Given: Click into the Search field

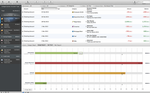Looking at the screenshot, I should (144, 2).
